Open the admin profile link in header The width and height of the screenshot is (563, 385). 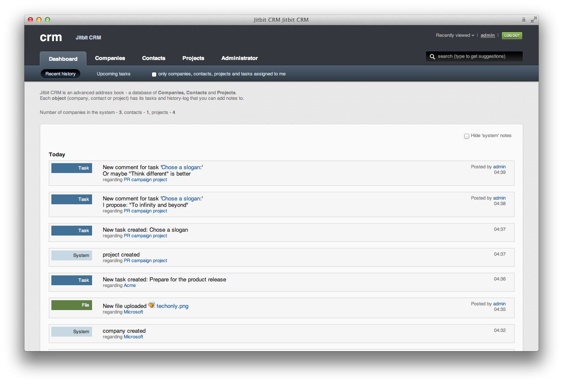(x=488, y=36)
